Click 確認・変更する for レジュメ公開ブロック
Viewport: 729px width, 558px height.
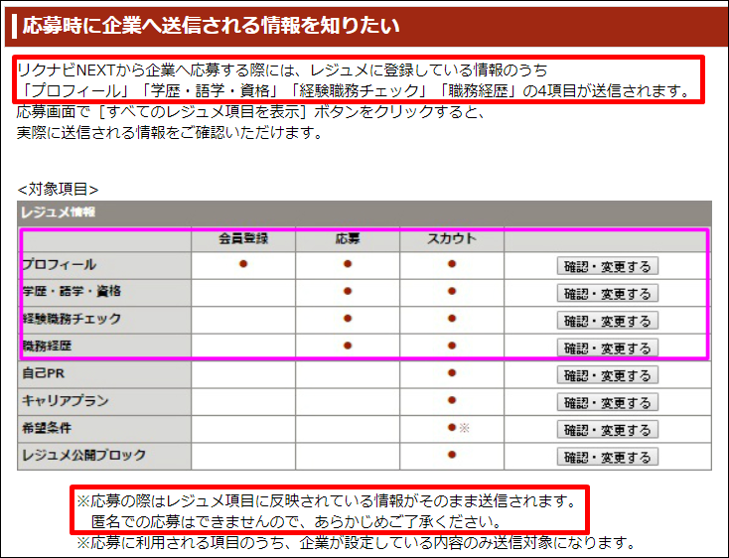[x=607, y=457]
